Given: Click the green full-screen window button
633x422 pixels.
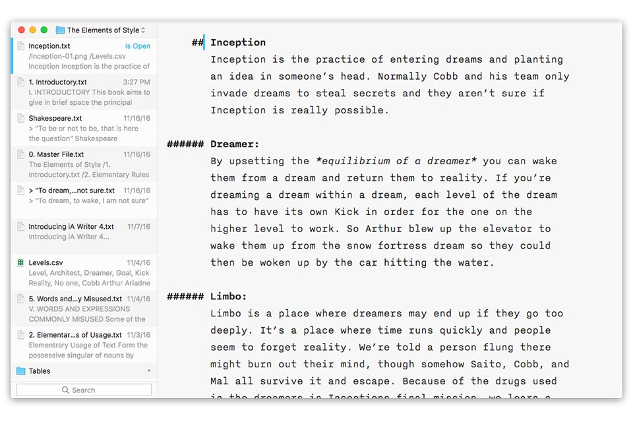Looking at the screenshot, I should [44, 30].
